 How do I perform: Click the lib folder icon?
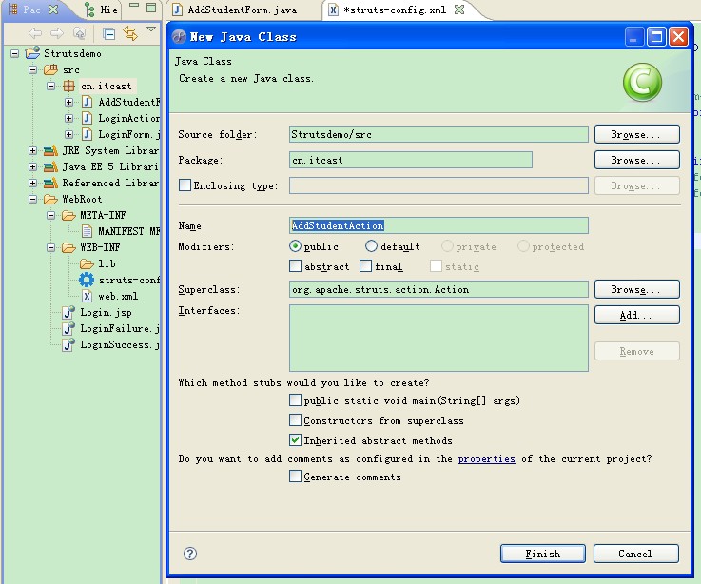[x=87, y=263]
